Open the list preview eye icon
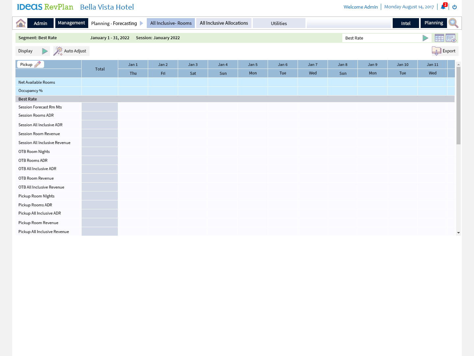The width and height of the screenshot is (474, 356). click(451, 38)
